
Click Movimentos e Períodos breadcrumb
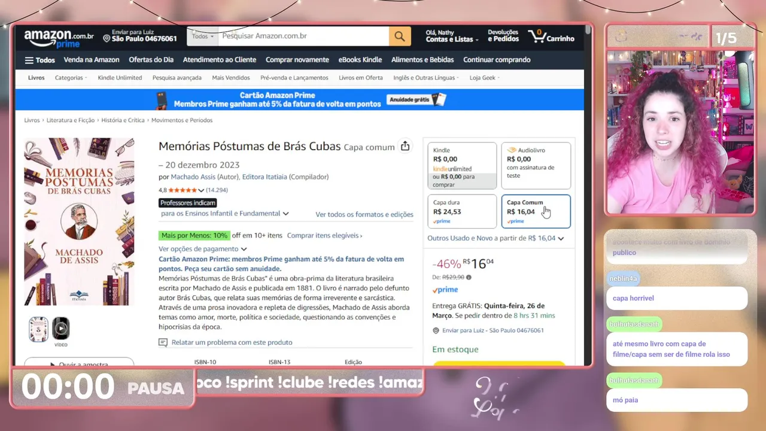click(182, 120)
